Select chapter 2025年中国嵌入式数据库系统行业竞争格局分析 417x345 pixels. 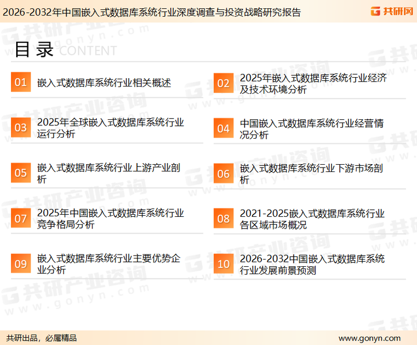point(111,219)
